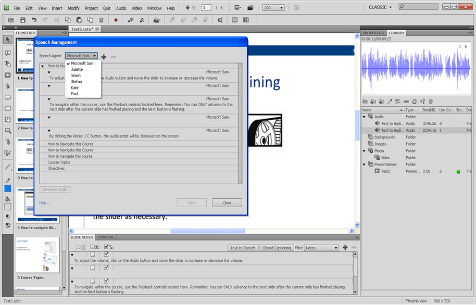
Task: Click the Undo arrow in toolbar
Action: coord(34,20)
